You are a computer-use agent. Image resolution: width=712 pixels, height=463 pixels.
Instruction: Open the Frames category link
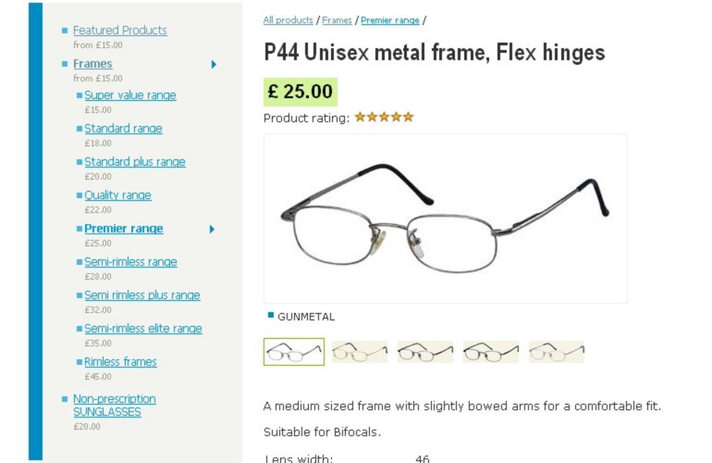tap(93, 64)
